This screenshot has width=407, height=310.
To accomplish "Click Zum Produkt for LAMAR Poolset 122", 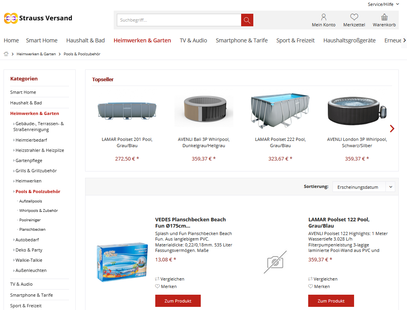I will tap(331, 301).
